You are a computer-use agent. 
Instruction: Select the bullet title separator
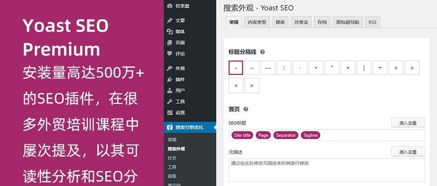point(316,68)
